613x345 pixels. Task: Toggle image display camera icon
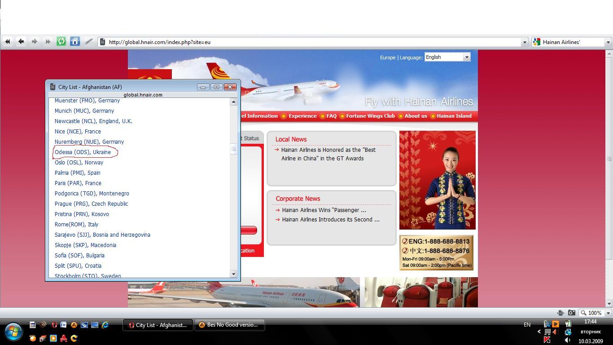pos(571,313)
